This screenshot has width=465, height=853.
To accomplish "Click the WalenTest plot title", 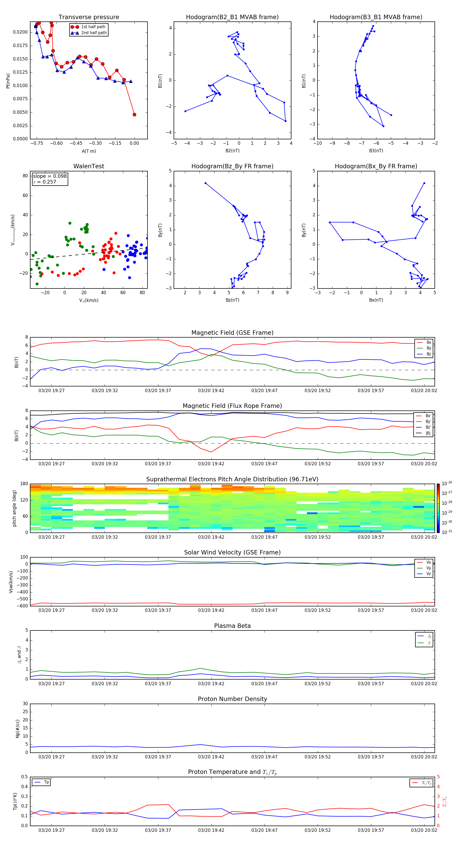I will point(89,166).
